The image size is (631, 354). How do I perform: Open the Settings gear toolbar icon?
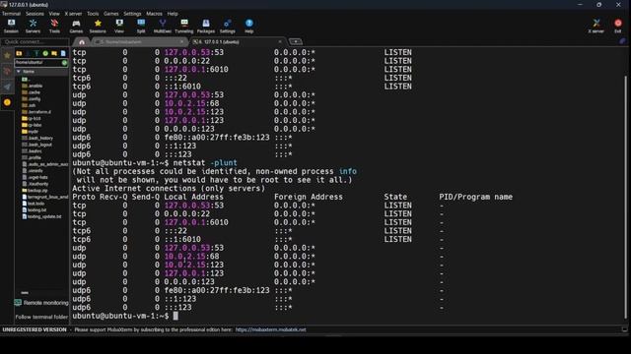228,27
